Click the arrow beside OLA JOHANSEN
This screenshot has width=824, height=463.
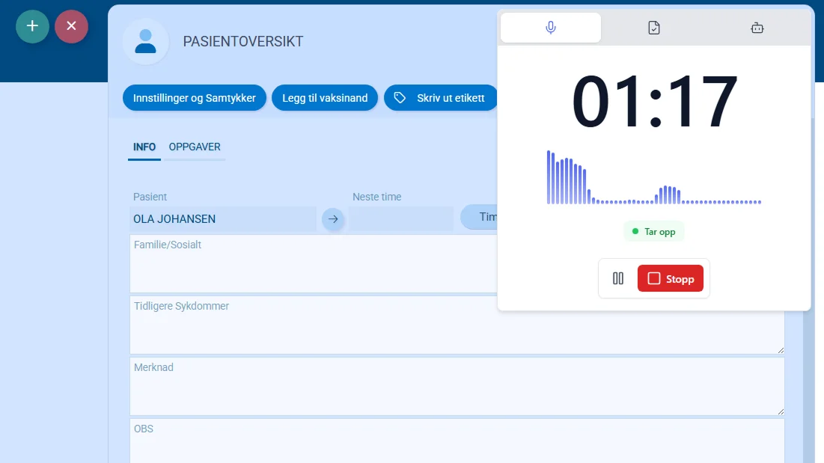[x=333, y=219]
